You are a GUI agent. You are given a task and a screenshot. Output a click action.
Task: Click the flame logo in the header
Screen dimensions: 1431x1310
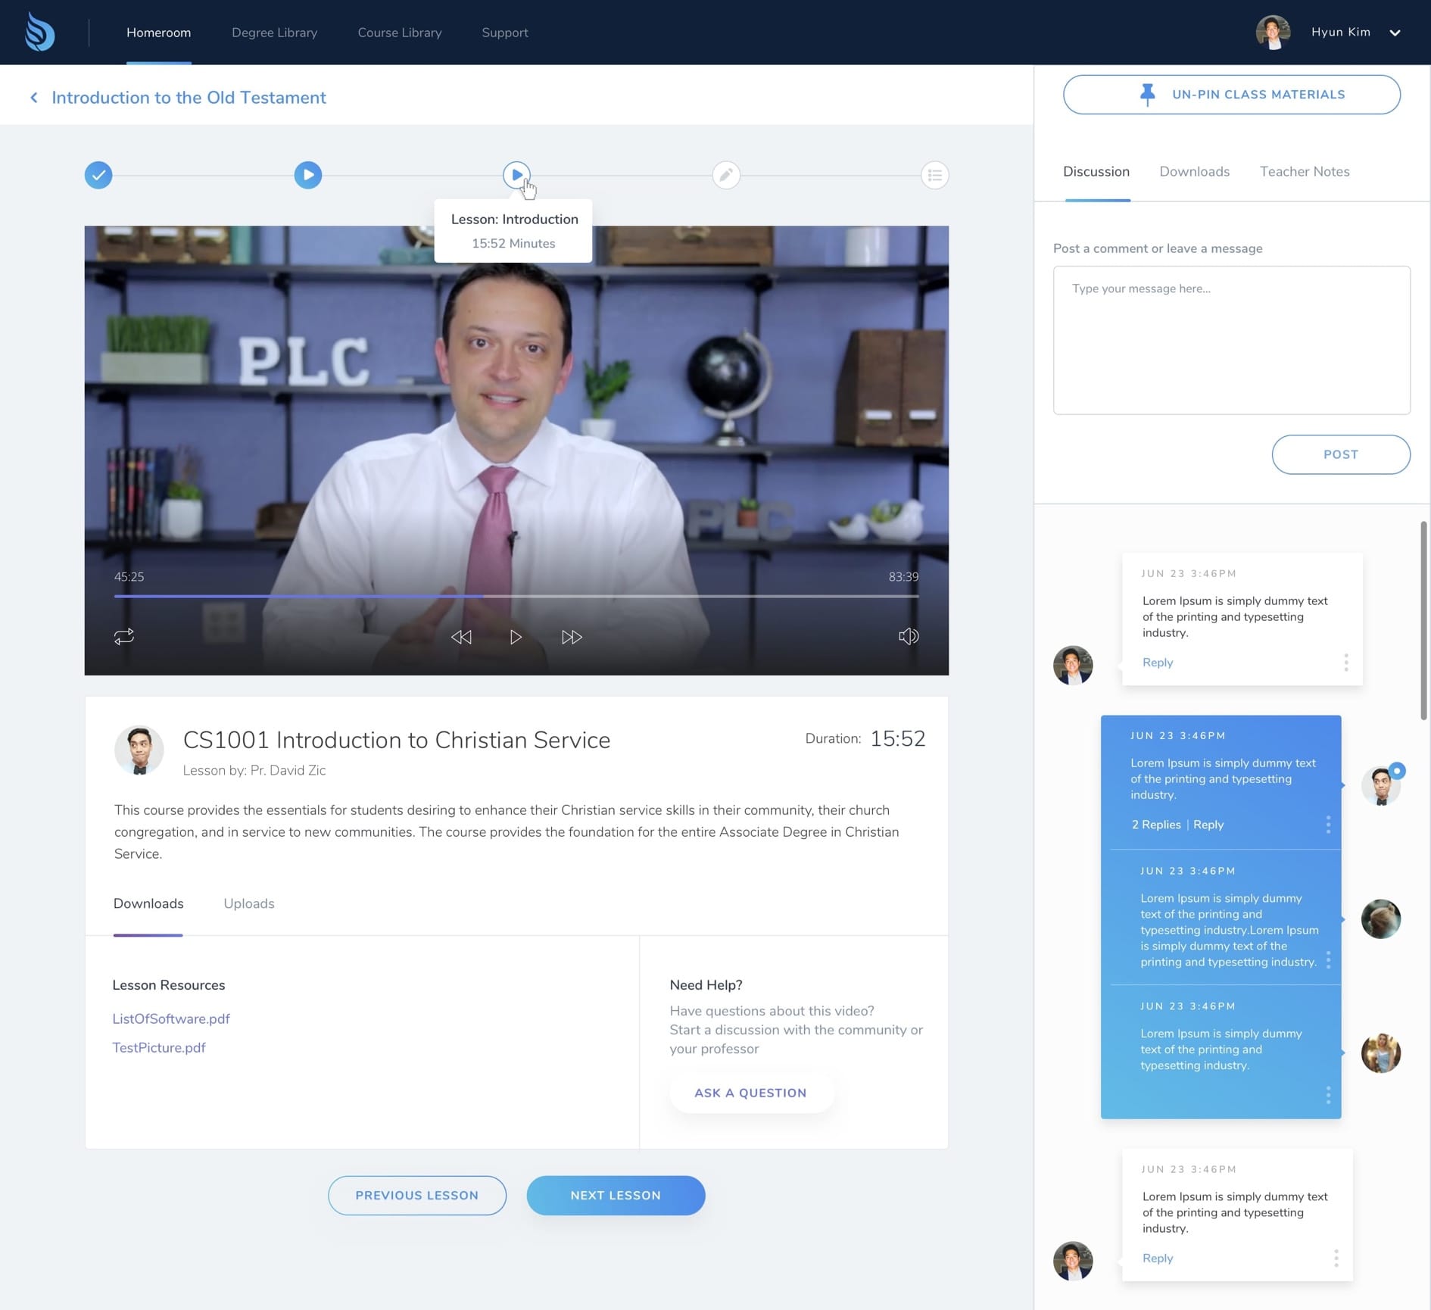[39, 32]
